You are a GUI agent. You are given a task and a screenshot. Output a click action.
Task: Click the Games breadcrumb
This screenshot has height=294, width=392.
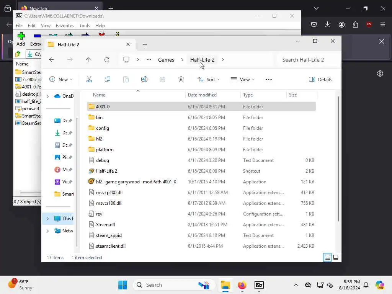pyautogui.click(x=166, y=60)
